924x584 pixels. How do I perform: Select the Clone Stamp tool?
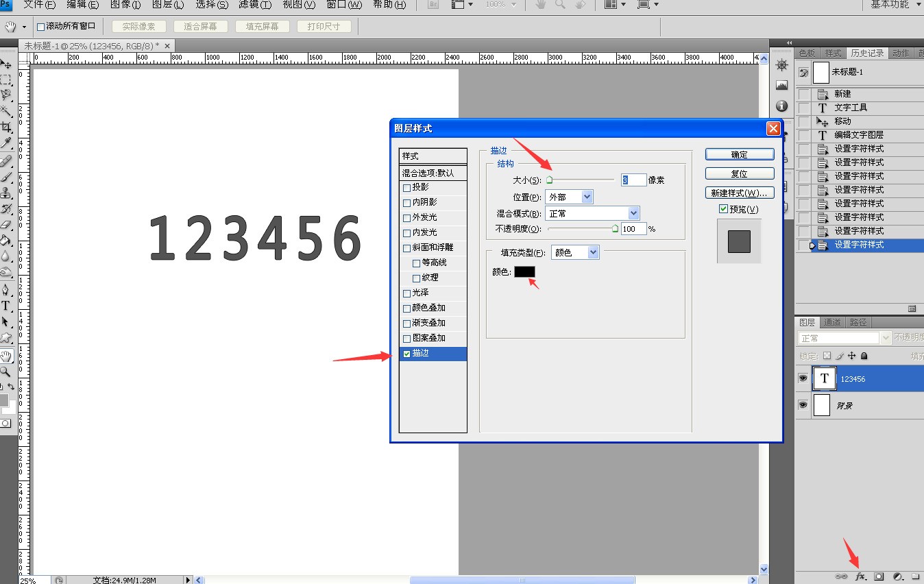click(x=5, y=193)
